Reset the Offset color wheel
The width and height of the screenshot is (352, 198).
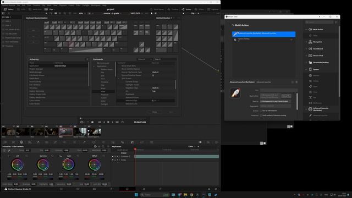[x=103, y=156]
